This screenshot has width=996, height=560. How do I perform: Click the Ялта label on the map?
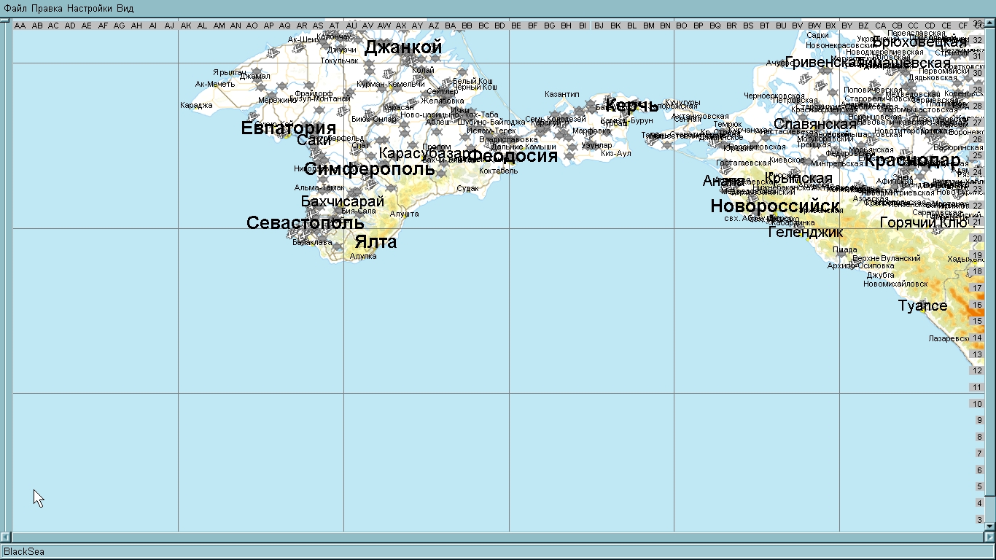(376, 242)
